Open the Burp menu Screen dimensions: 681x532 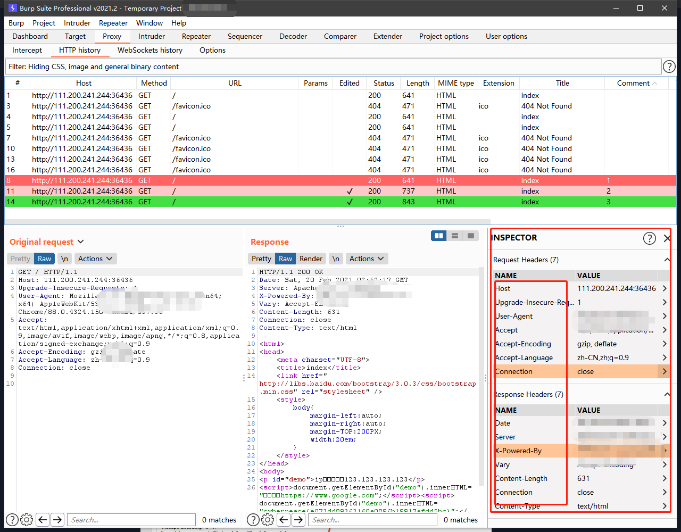pos(16,23)
